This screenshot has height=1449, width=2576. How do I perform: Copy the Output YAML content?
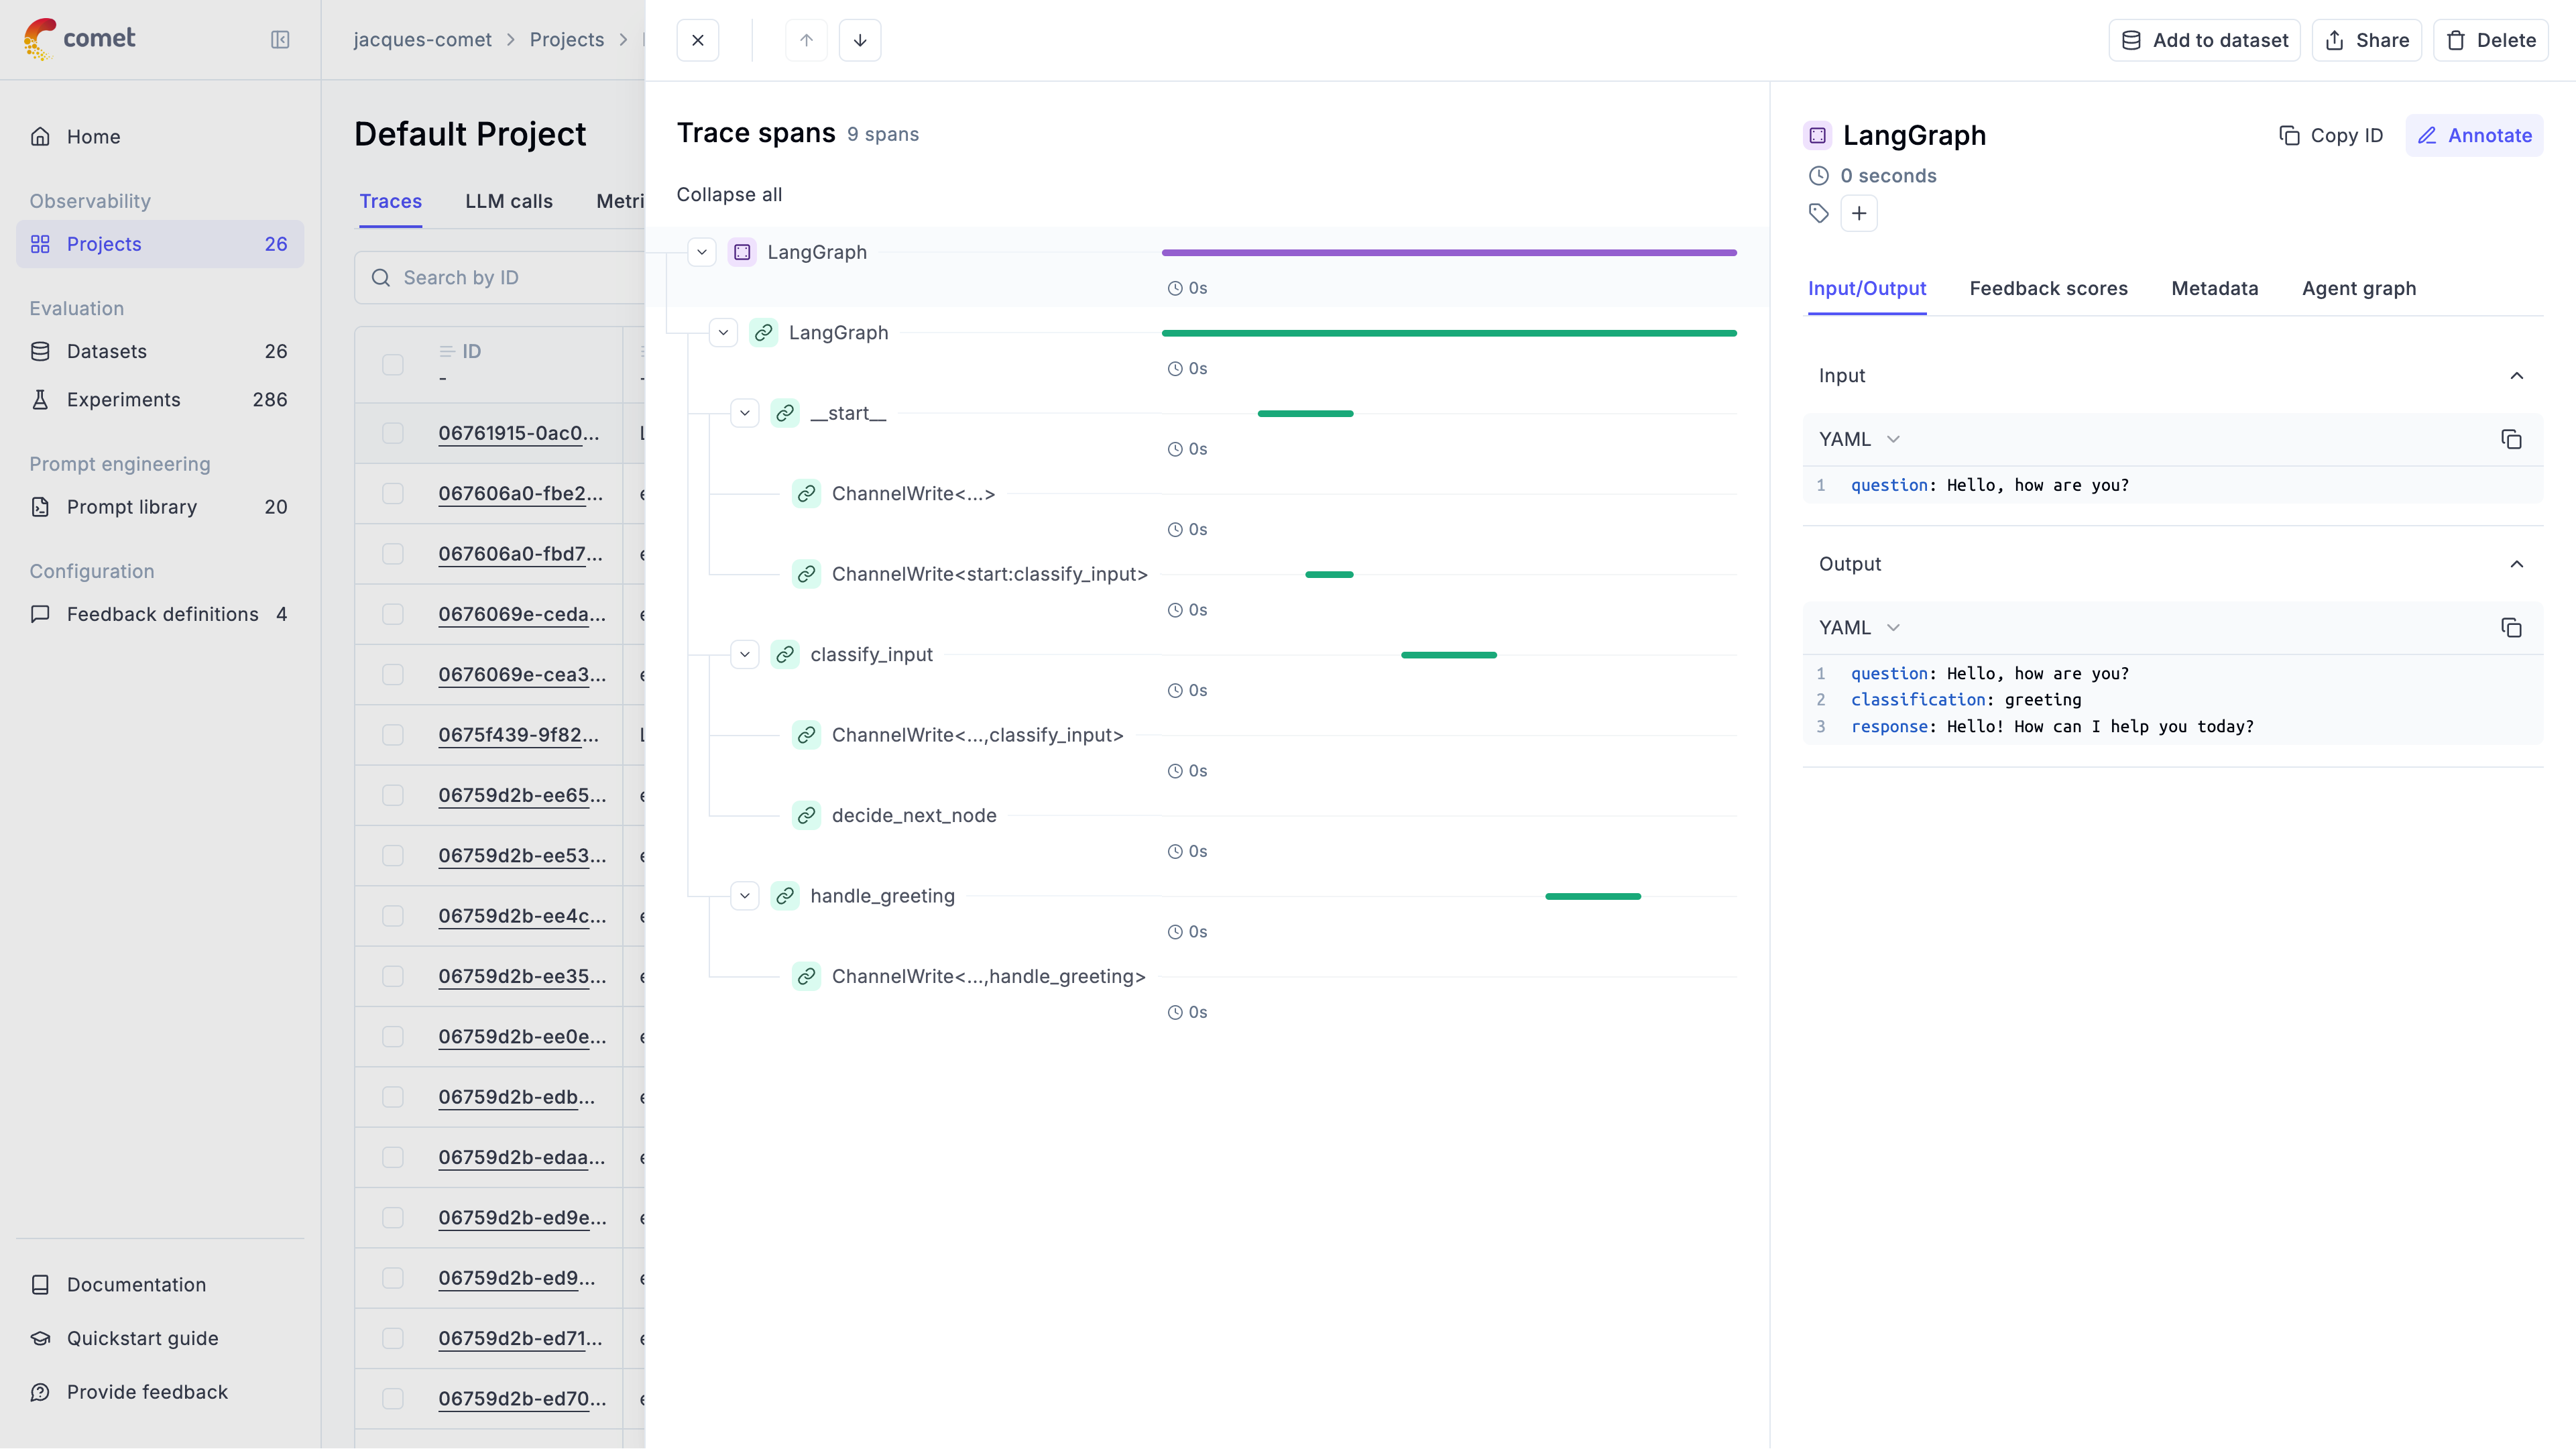(x=2511, y=628)
